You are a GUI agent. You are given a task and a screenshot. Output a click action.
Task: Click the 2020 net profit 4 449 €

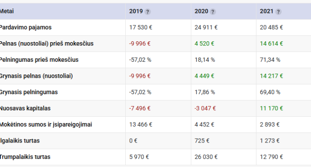tap(204, 76)
